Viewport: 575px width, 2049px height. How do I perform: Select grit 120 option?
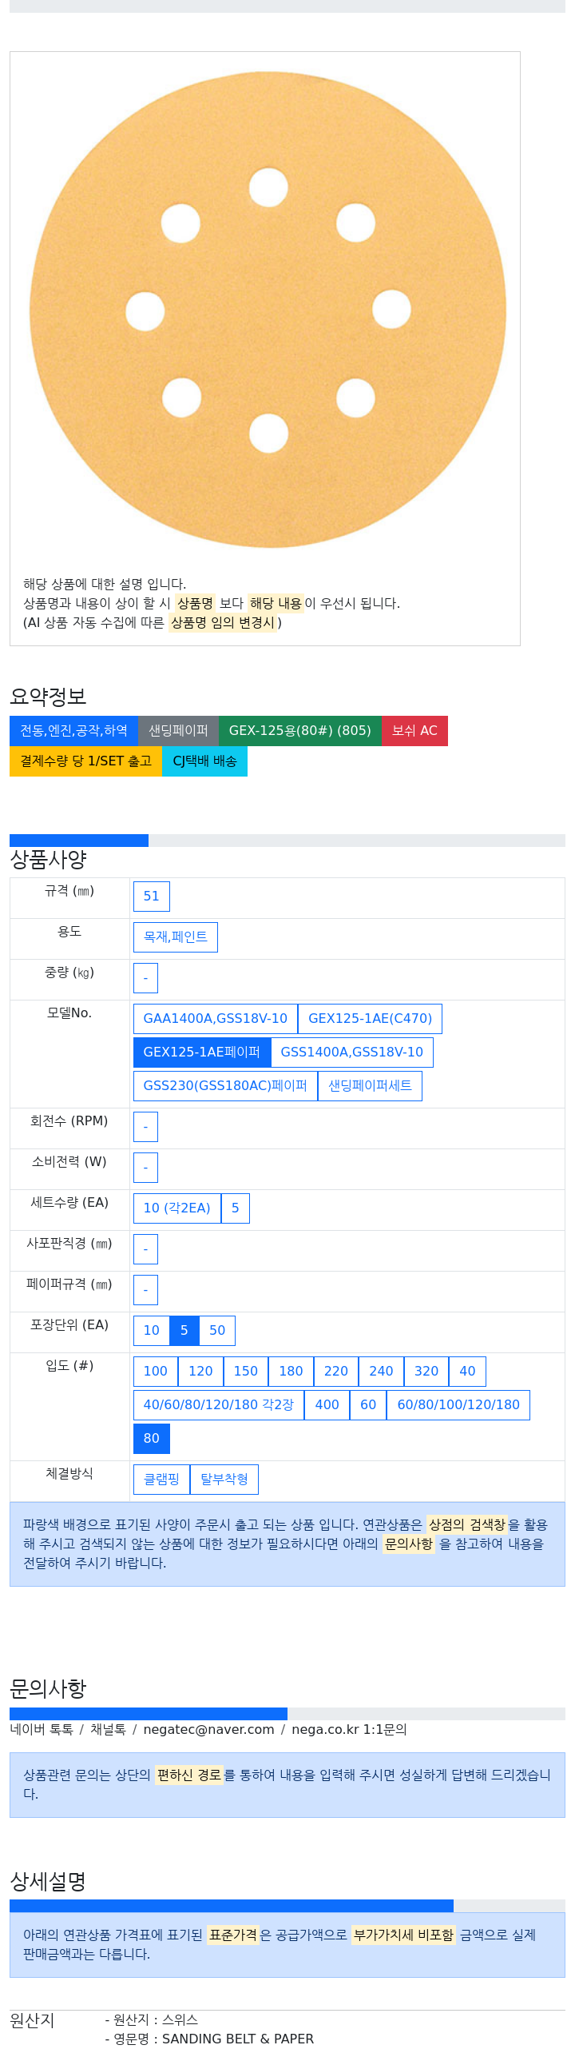click(x=200, y=1372)
